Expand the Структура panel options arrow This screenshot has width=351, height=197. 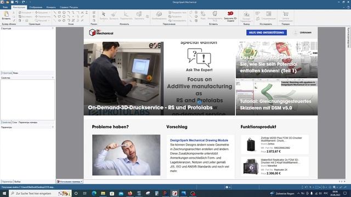(53, 28)
